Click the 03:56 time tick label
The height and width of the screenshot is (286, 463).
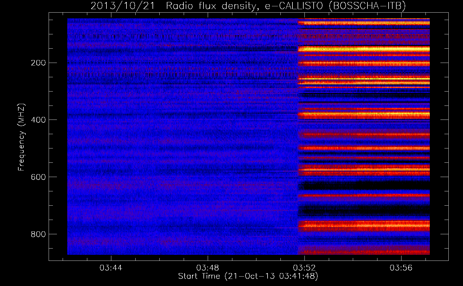click(401, 268)
